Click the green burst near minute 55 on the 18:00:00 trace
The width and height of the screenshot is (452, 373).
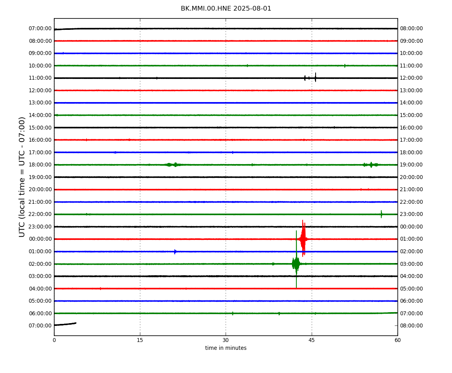[x=371, y=165]
